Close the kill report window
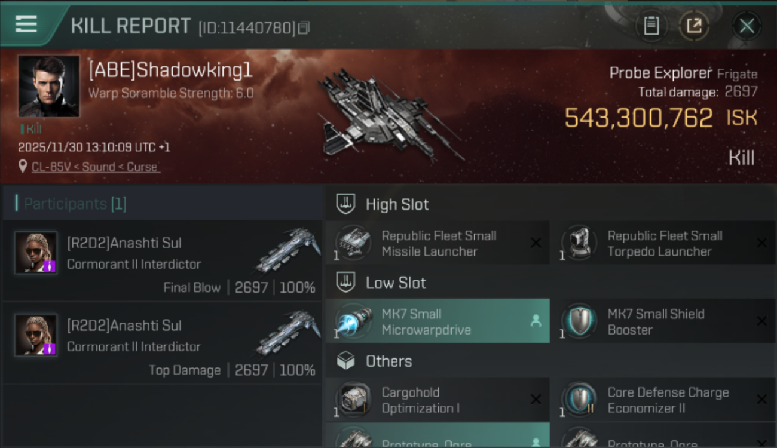Screen dimensions: 777x448 click(747, 26)
